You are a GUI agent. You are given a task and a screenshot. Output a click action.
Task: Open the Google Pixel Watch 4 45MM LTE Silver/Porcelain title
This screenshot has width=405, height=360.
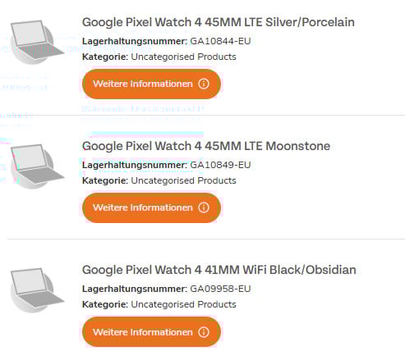coord(219,22)
